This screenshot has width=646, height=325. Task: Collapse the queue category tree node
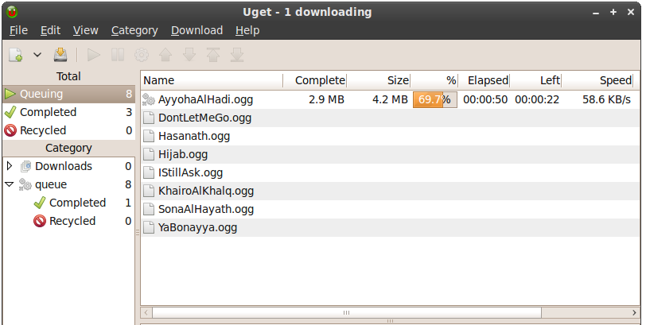pos(10,184)
